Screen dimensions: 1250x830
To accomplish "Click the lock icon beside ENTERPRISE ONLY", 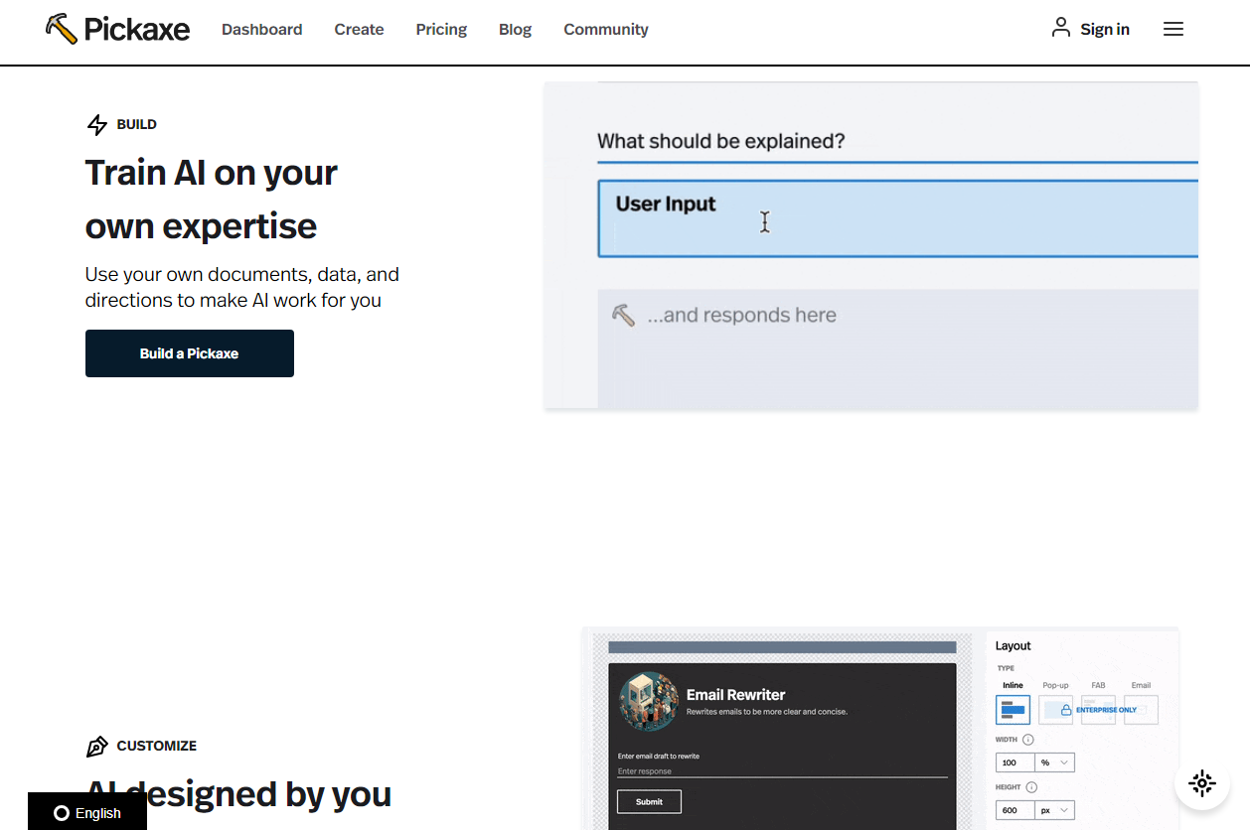I will coord(1066,710).
